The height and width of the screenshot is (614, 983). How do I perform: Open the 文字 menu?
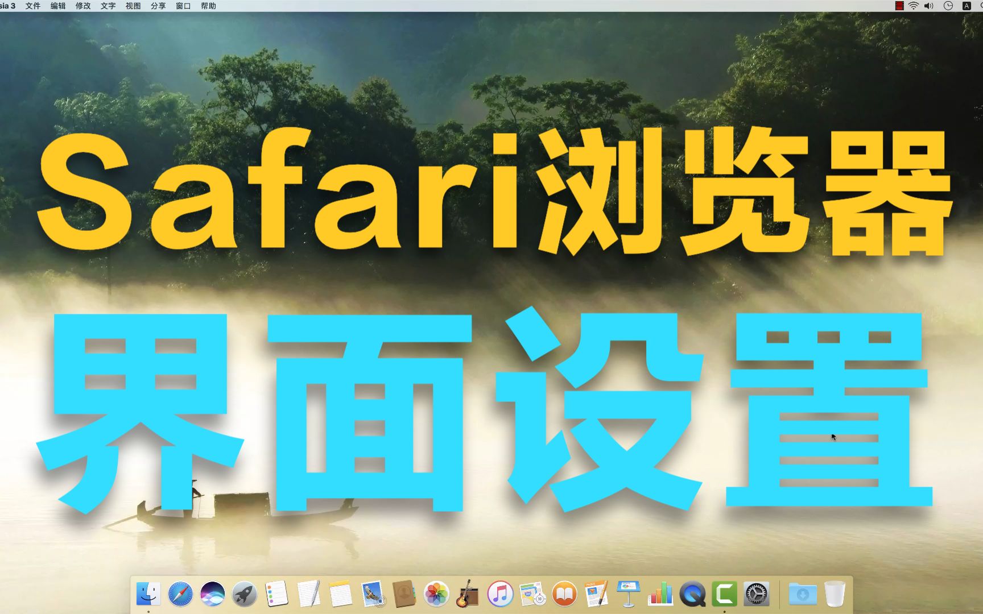point(108,6)
